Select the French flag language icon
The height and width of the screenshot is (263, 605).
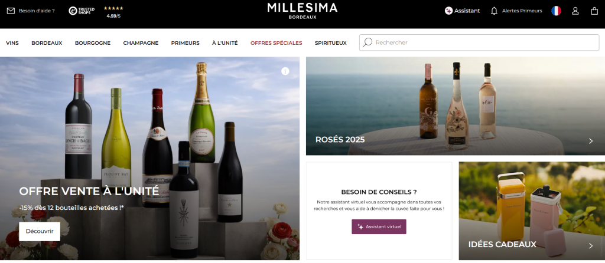coord(556,11)
